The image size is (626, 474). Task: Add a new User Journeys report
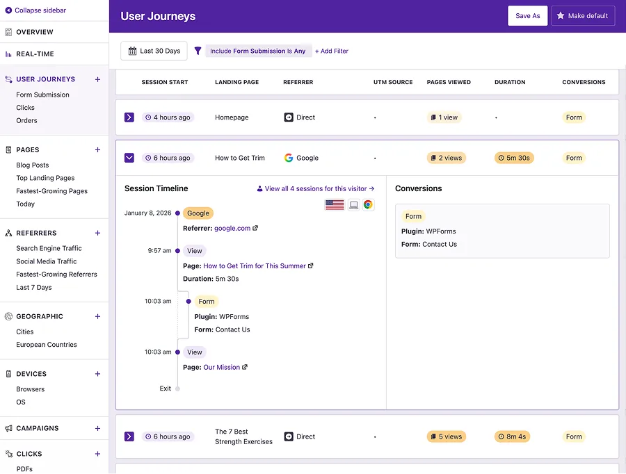[x=97, y=79]
